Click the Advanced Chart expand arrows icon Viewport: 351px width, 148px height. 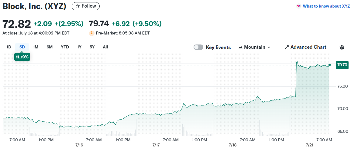point(287,47)
